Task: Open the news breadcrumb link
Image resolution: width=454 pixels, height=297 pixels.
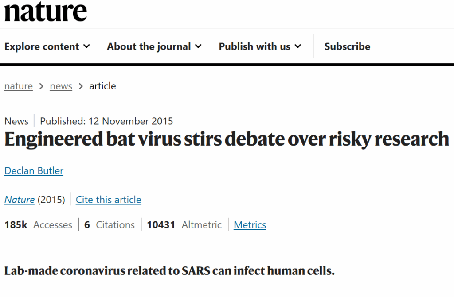Action: [61, 86]
